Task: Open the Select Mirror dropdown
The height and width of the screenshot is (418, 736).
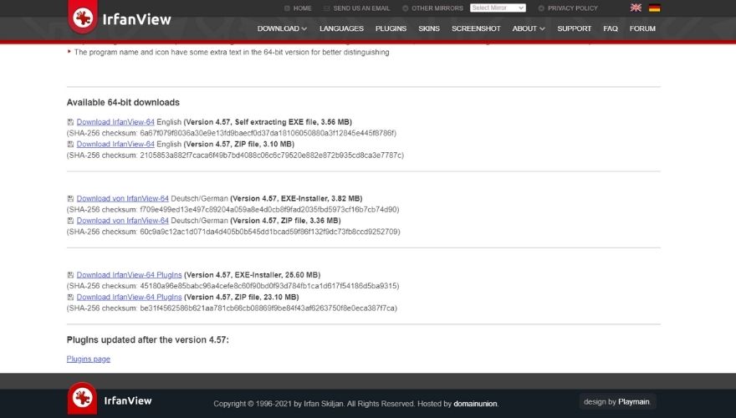Action: (x=498, y=8)
